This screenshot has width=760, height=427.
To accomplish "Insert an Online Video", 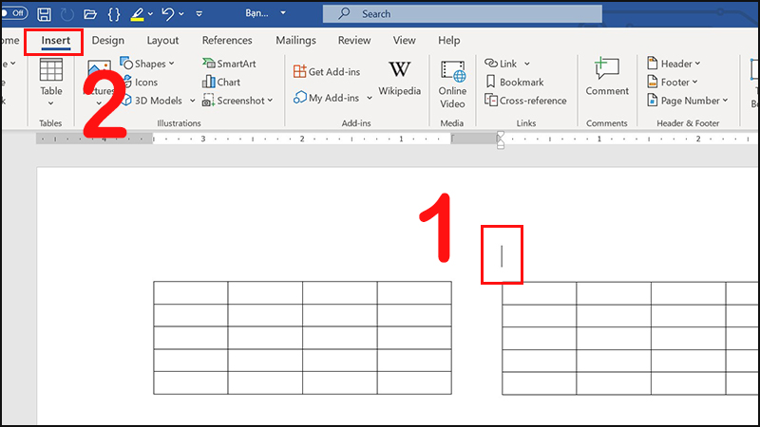I will point(452,82).
